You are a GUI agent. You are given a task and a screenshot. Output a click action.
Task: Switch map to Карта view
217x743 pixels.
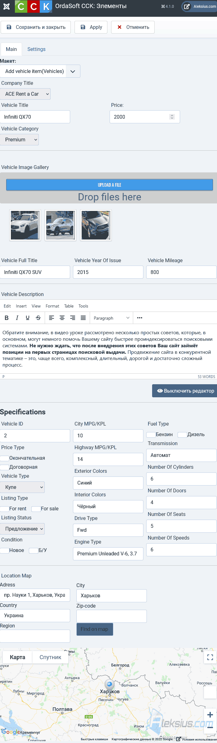[17, 657]
